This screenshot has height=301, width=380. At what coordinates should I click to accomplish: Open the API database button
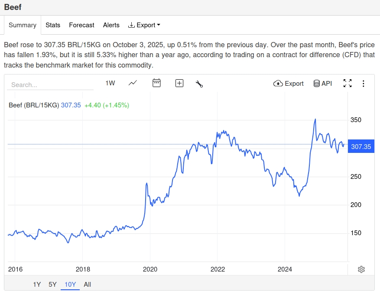[323, 83]
